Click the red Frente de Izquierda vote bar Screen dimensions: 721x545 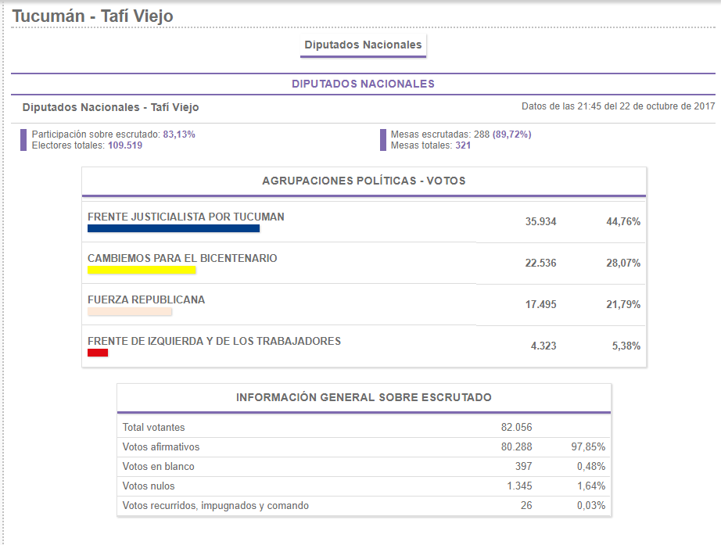point(98,353)
